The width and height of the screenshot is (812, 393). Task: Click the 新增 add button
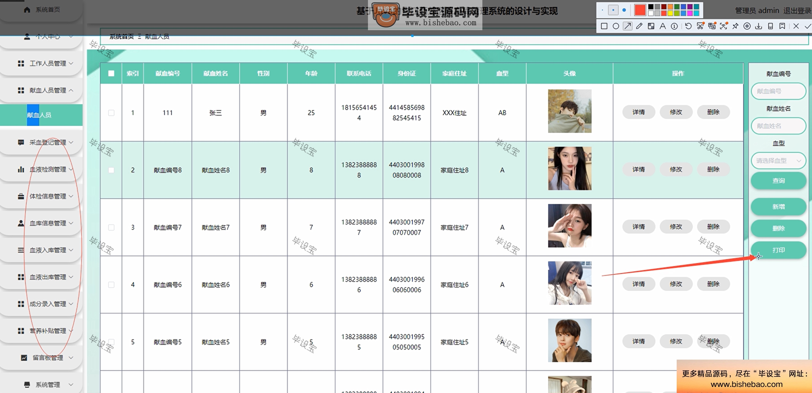(x=779, y=207)
